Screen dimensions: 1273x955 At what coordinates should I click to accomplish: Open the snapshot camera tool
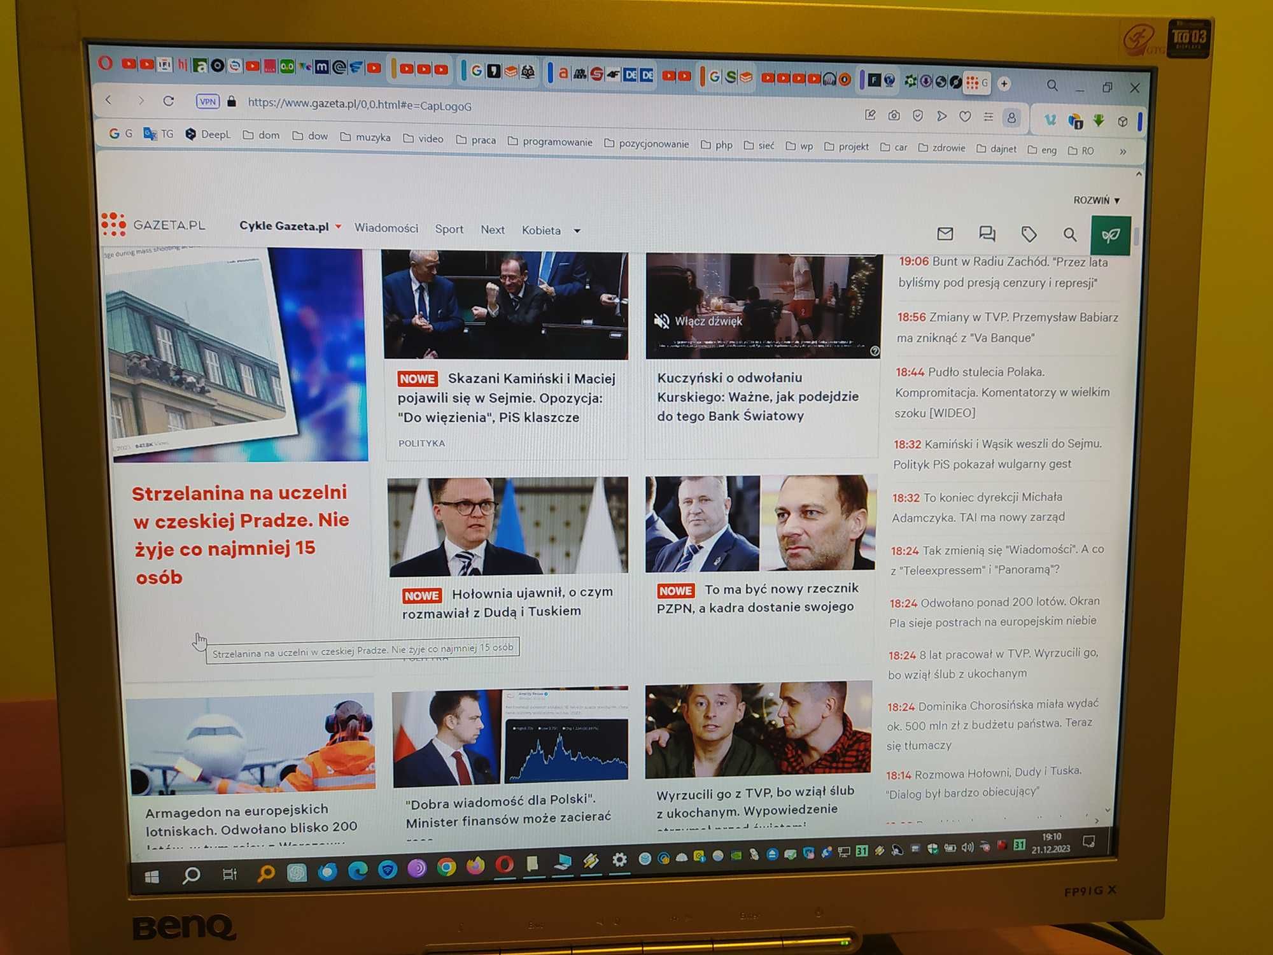tap(894, 115)
